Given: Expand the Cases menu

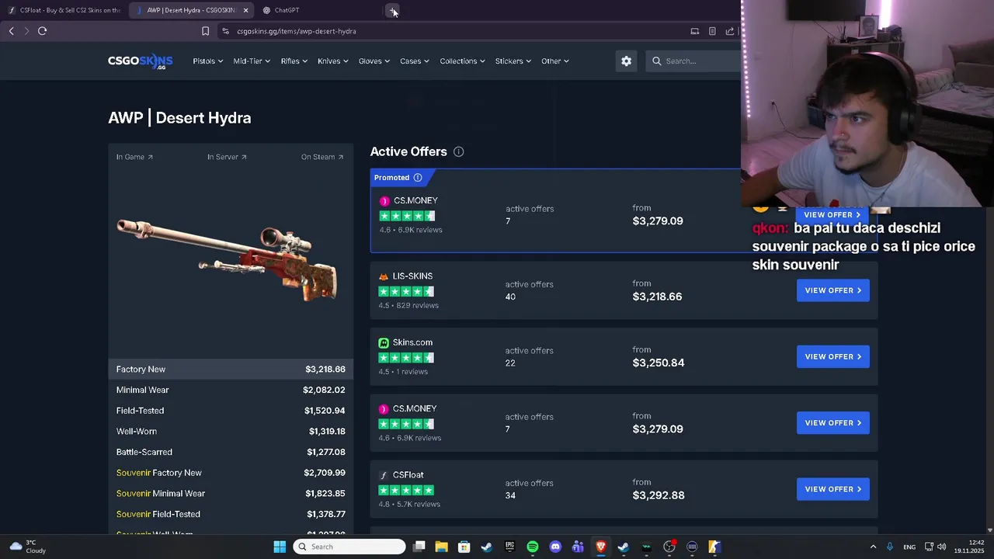Looking at the screenshot, I should (415, 61).
